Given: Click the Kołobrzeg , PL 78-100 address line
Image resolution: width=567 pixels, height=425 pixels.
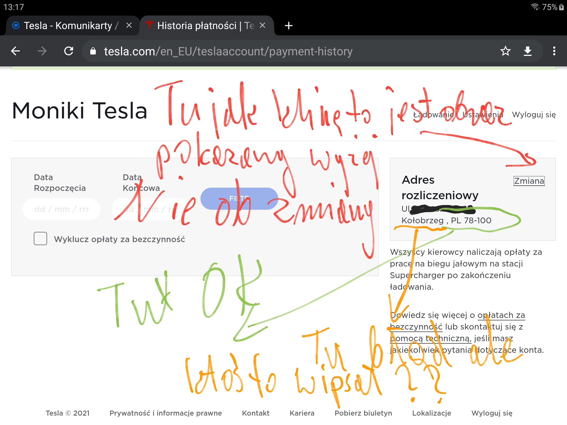Looking at the screenshot, I should (x=446, y=221).
